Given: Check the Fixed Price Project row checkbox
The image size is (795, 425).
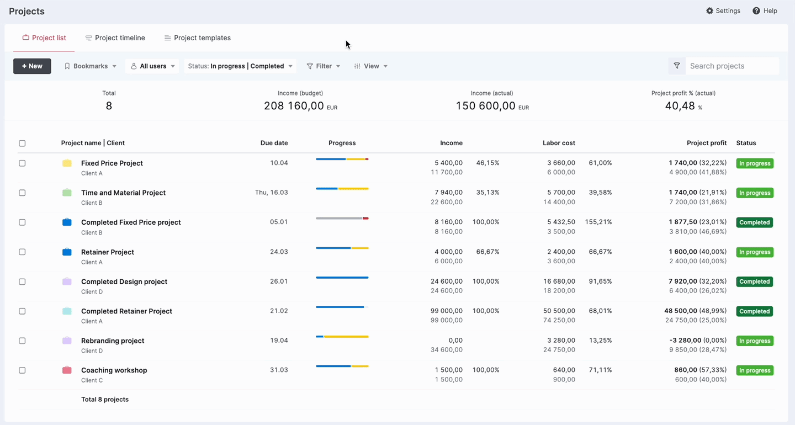Looking at the screenshot, I should [x=22, y=163].
